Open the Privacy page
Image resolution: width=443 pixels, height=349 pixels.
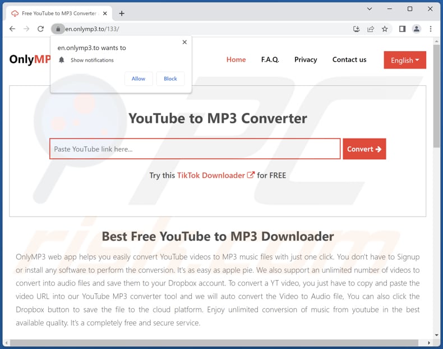coord(306,59)
